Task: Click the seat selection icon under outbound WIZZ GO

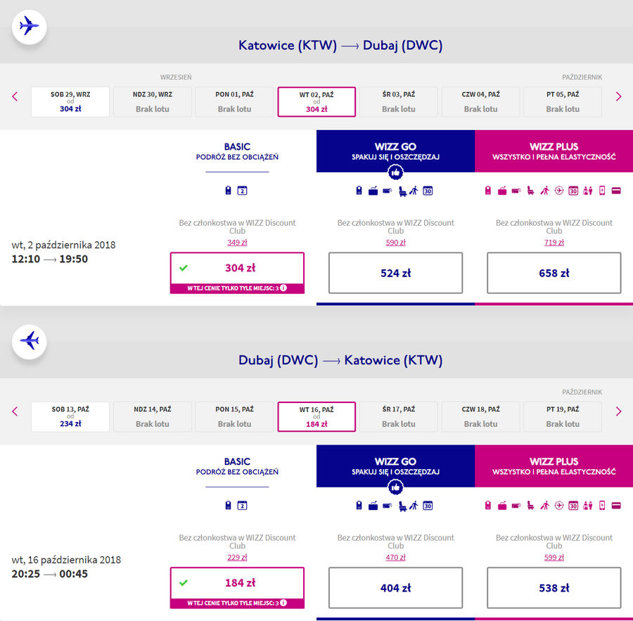Action: [x=402, y=191]
